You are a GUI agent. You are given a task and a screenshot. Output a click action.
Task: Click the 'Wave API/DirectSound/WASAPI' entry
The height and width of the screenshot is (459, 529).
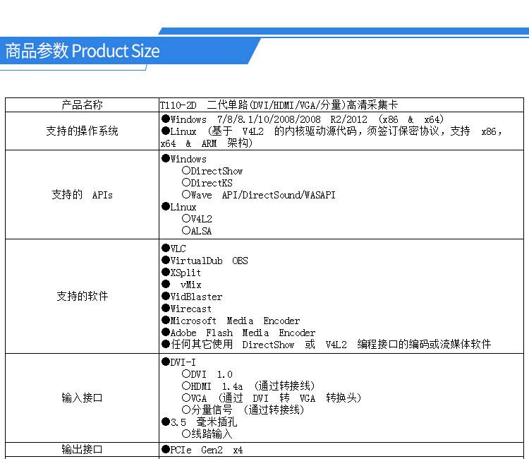[258, 195]
